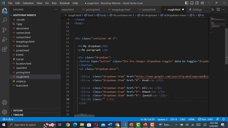Open Explorer Views and More Actions

(56, 10)
